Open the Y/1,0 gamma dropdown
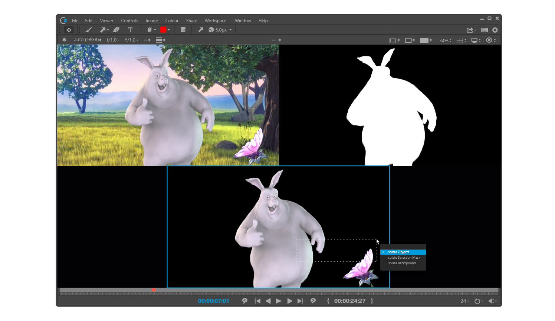The image size is (555, 321). (x=131, y=40)
